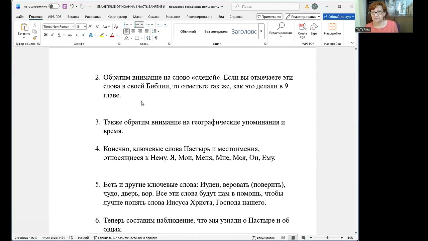Image resolution: width=428 pixels, height=241 pixels.
Task: Toggle bold (Ж) formatting
Action: pyautogui.click(x=46, y=35)
